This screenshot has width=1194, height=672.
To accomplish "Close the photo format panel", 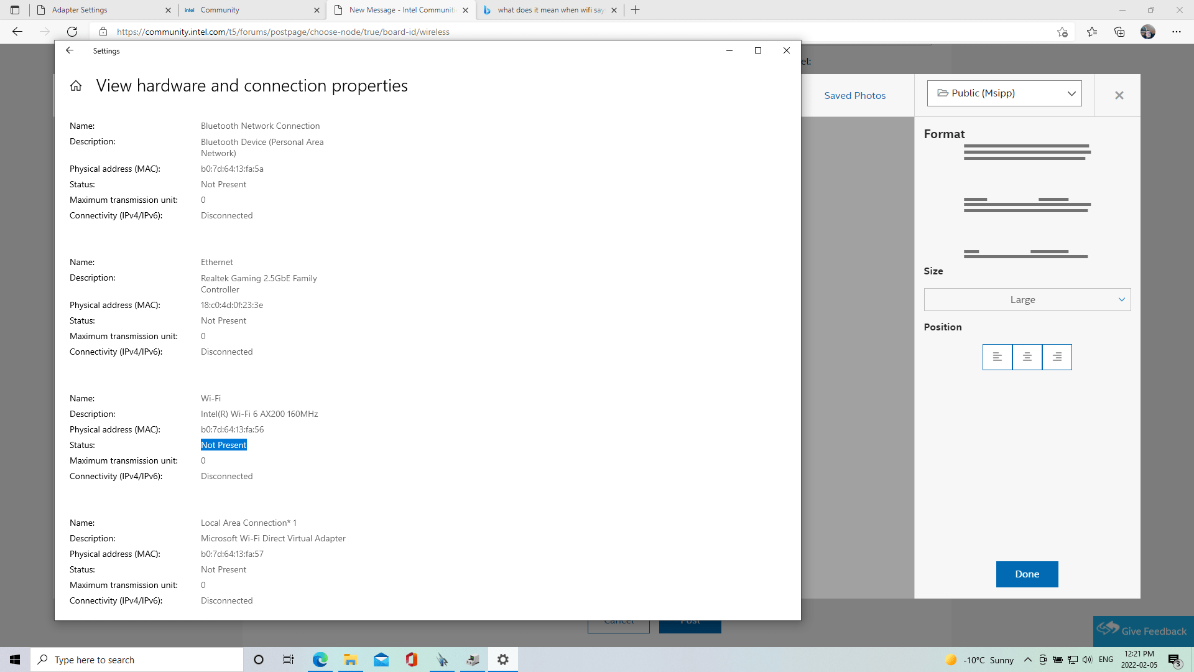I will [x=1119, y=95].
